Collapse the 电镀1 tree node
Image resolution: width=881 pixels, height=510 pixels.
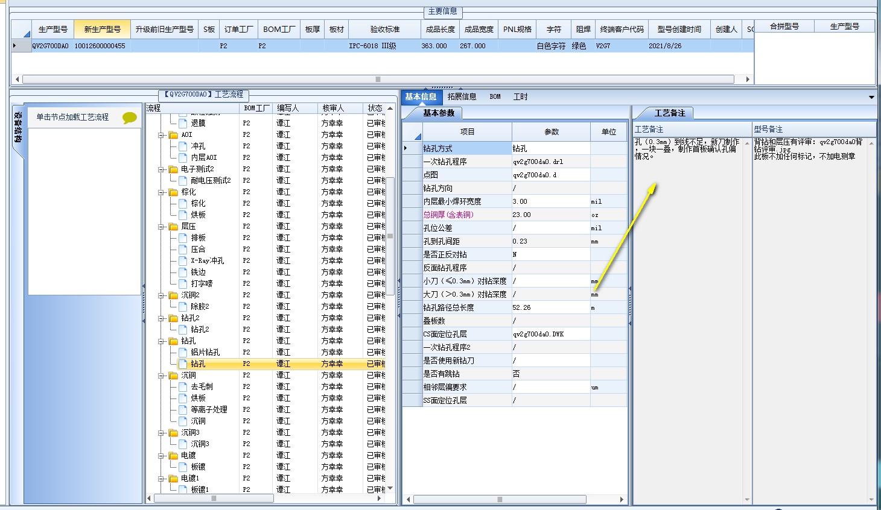coord(162,478)
